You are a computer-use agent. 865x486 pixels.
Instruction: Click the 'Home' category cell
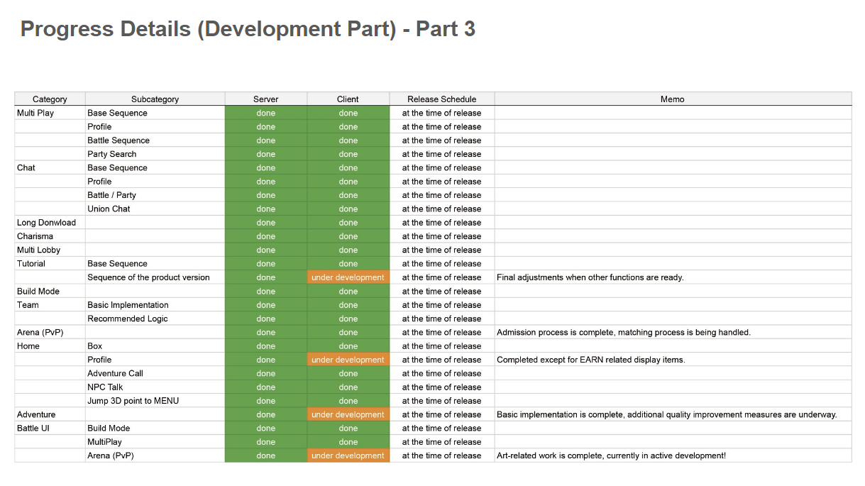pyautogui.click(x=50, y=346)
